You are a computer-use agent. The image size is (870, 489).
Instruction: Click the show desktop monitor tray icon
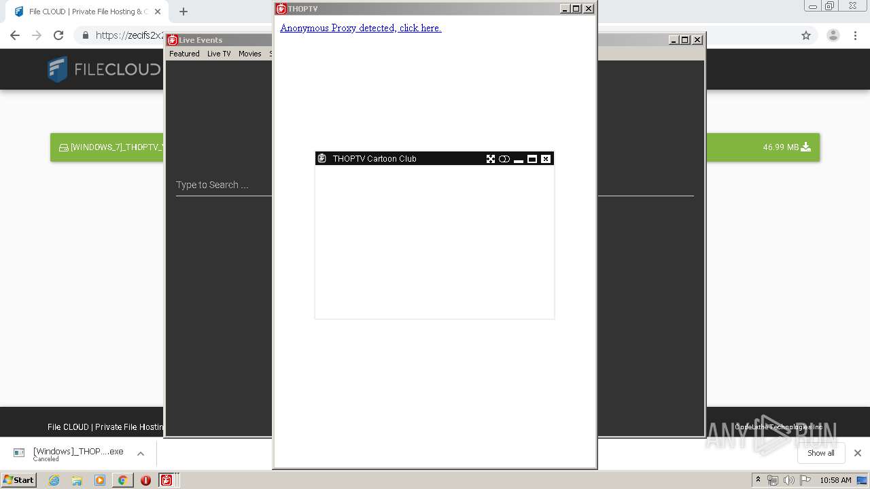pos(862,480)
